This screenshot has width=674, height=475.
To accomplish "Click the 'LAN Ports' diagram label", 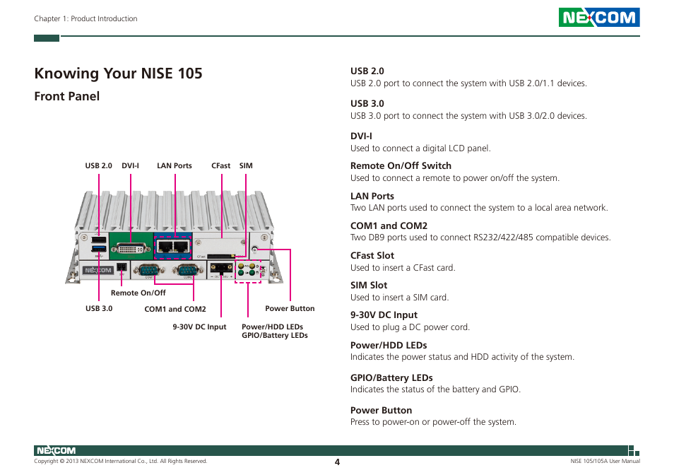I will tap(174, 166).
